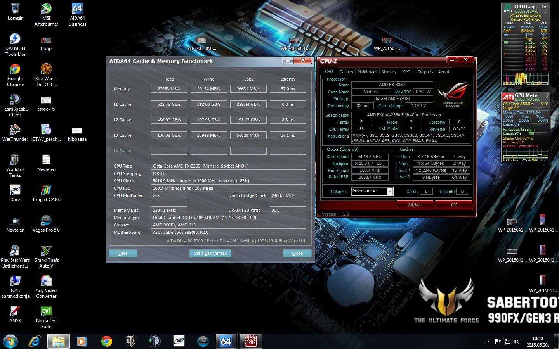Viewport: 559px width, 349px height.
Task: Switch to AIDA64 taskbar button
Action: coord(226,341)
